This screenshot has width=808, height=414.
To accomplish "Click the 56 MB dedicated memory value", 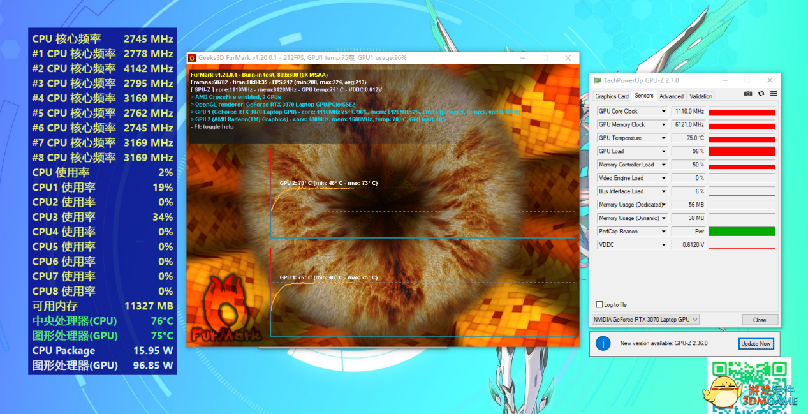I will click(688, 205).
